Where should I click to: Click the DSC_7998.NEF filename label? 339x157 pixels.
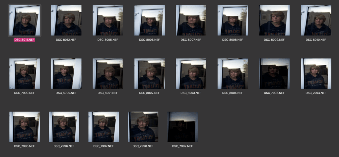coord(143,146)
